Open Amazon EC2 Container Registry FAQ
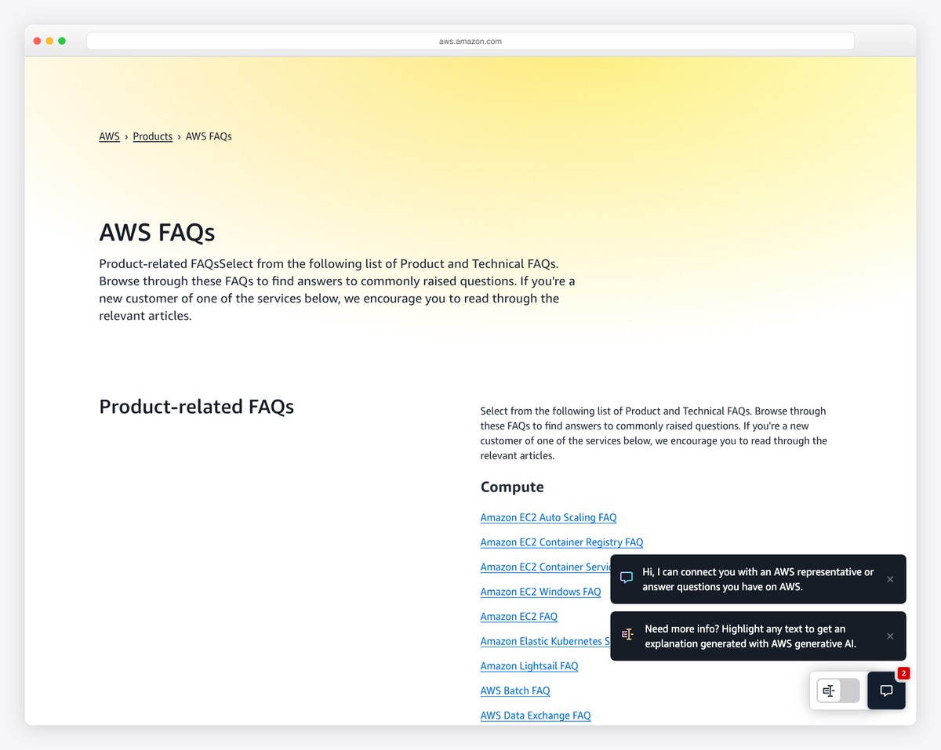This screenshot has width=941, height=750. (561, 542)
